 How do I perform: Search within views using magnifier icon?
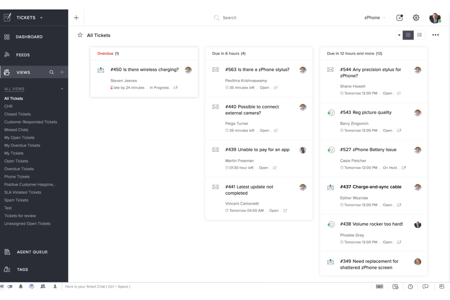52,72
